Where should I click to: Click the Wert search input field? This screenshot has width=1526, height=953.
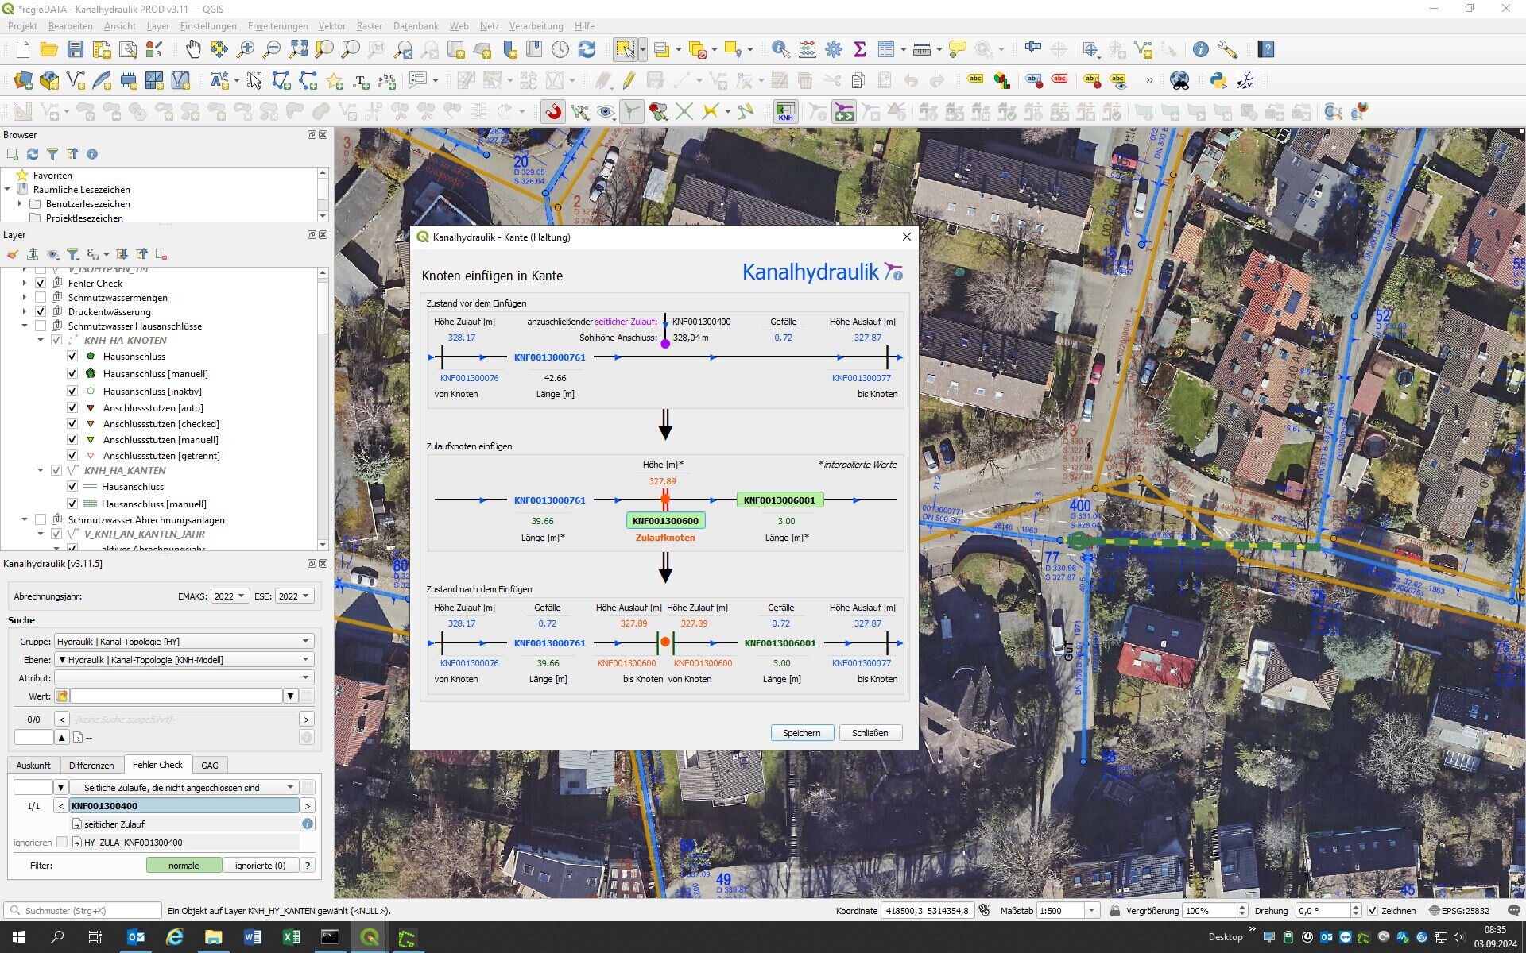point(176,696)
